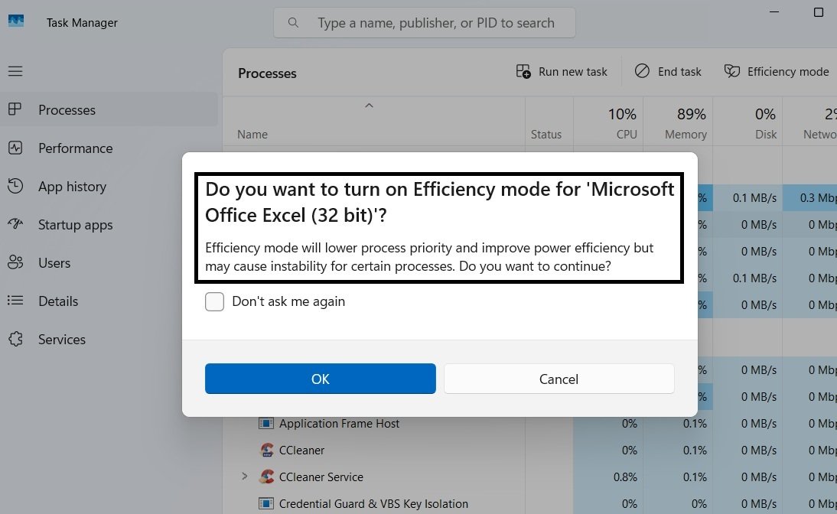837x514 pixels.
Task: Minimize the Task Manager window
Action: coord(774,11)
